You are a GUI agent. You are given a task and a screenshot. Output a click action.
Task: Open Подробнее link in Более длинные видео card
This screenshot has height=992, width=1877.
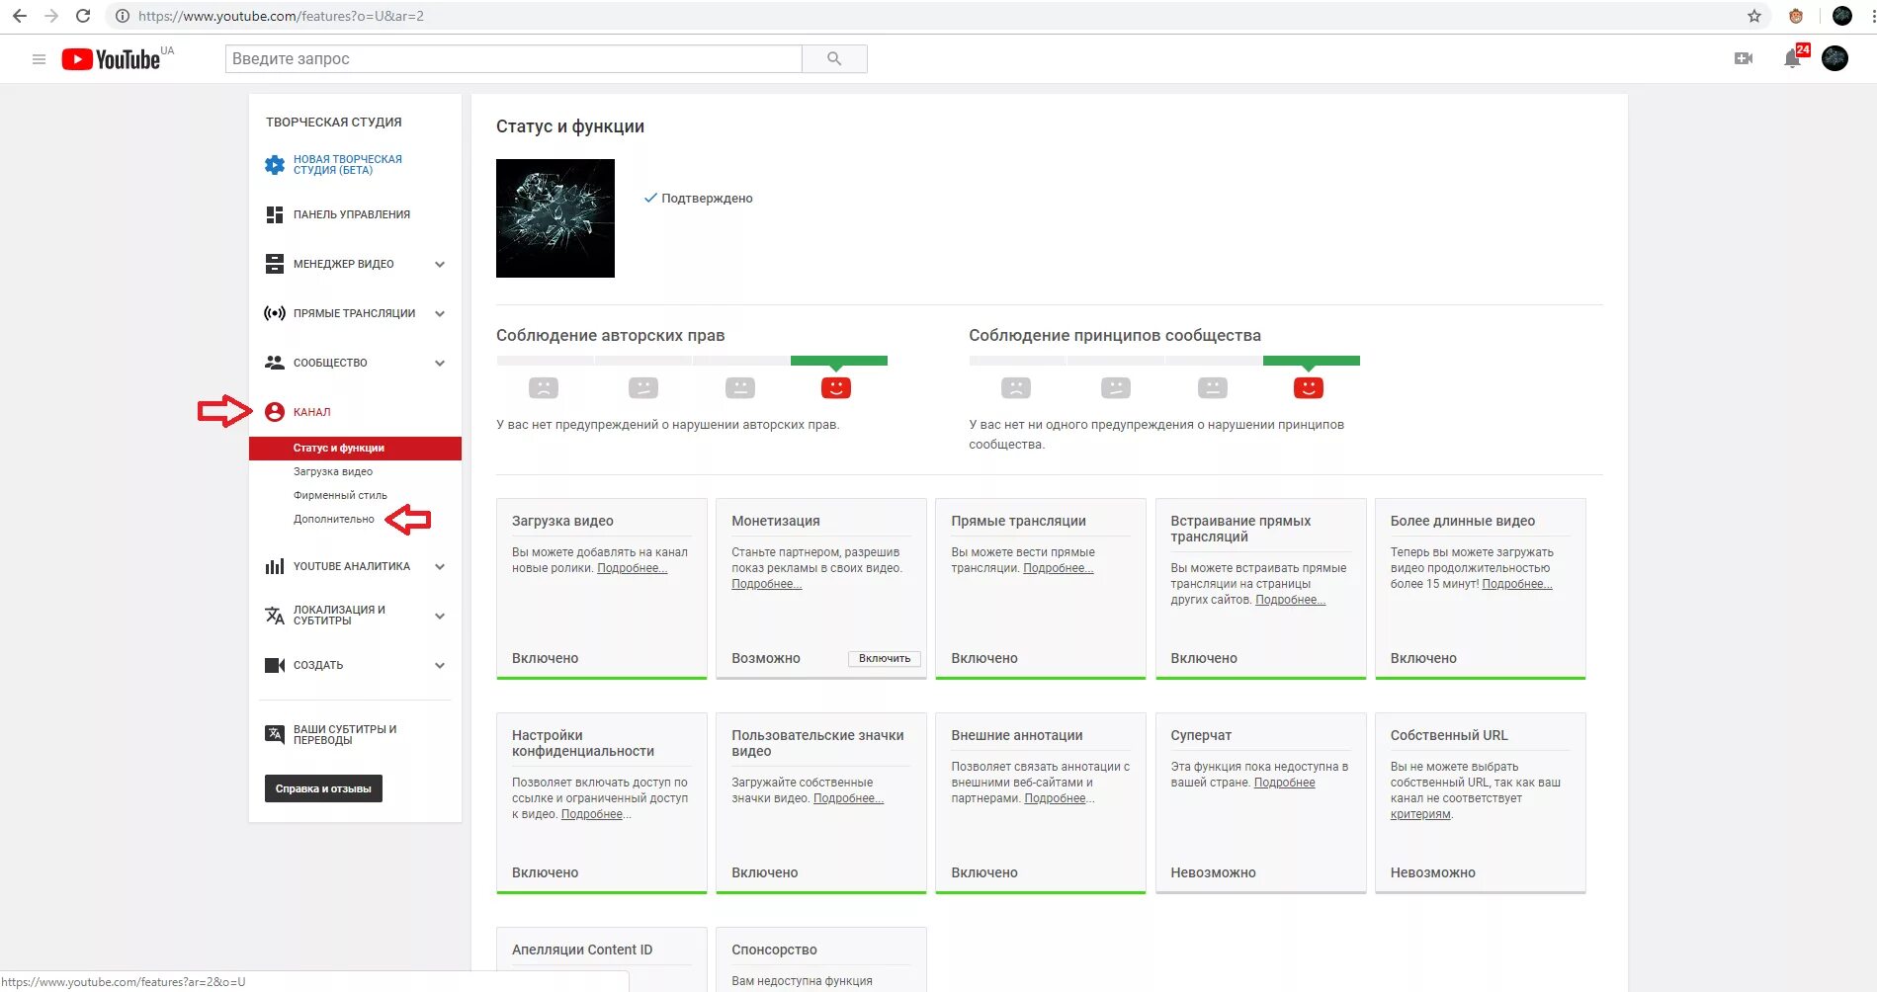coord(1517,584)
